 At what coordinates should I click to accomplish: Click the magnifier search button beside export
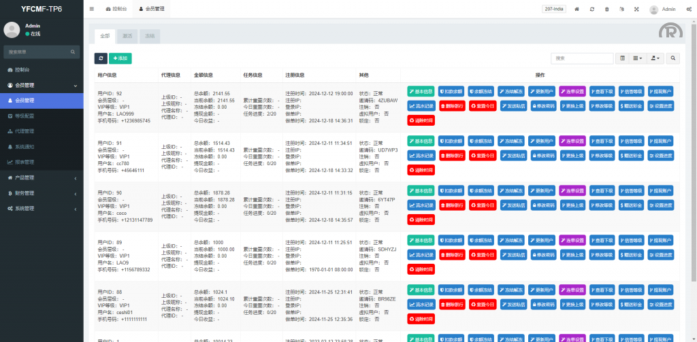click(673, 59)
